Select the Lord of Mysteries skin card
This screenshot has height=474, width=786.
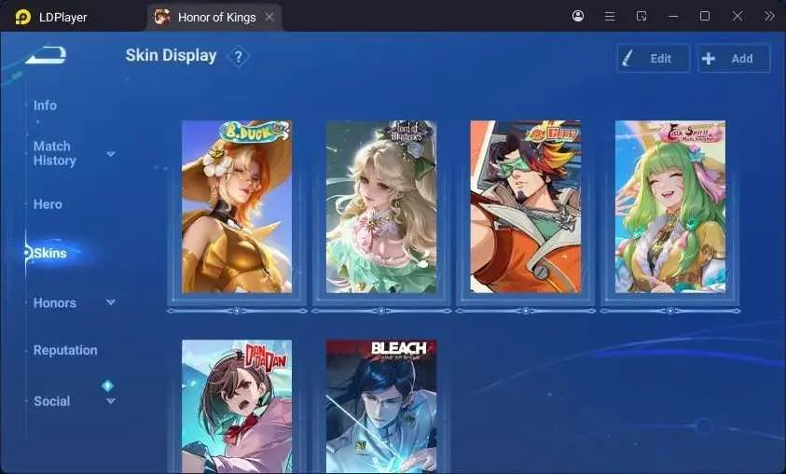pos(381,206)
